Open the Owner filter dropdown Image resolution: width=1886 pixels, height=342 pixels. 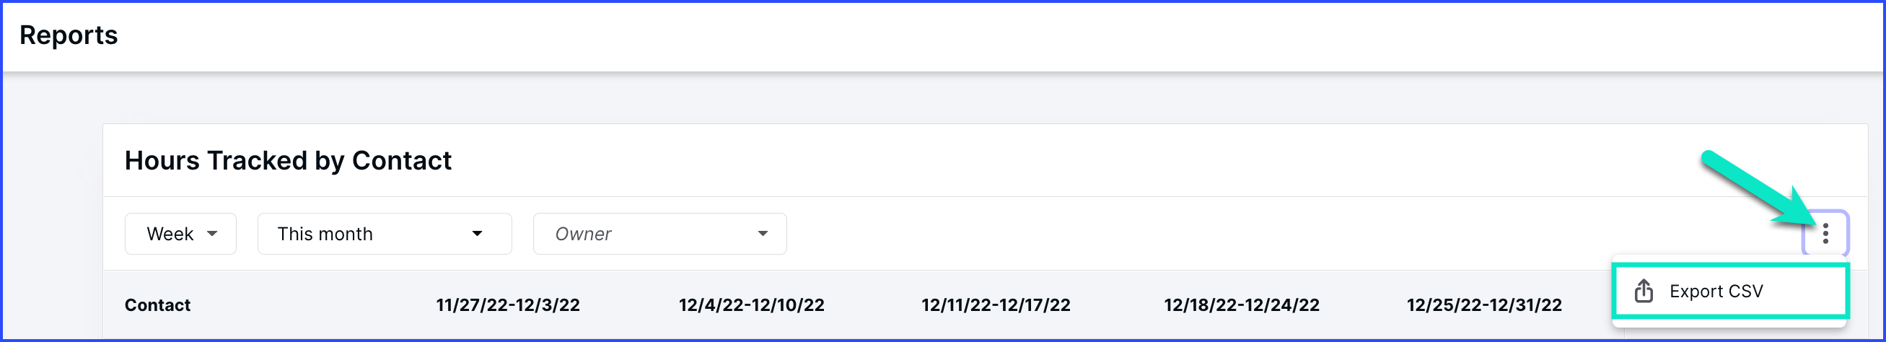tap(659, 234)
